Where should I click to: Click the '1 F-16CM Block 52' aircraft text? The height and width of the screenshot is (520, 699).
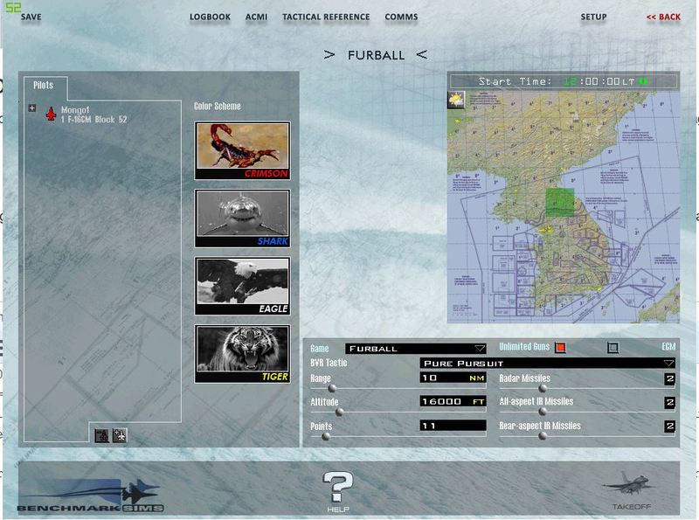(x=94, y=120)
